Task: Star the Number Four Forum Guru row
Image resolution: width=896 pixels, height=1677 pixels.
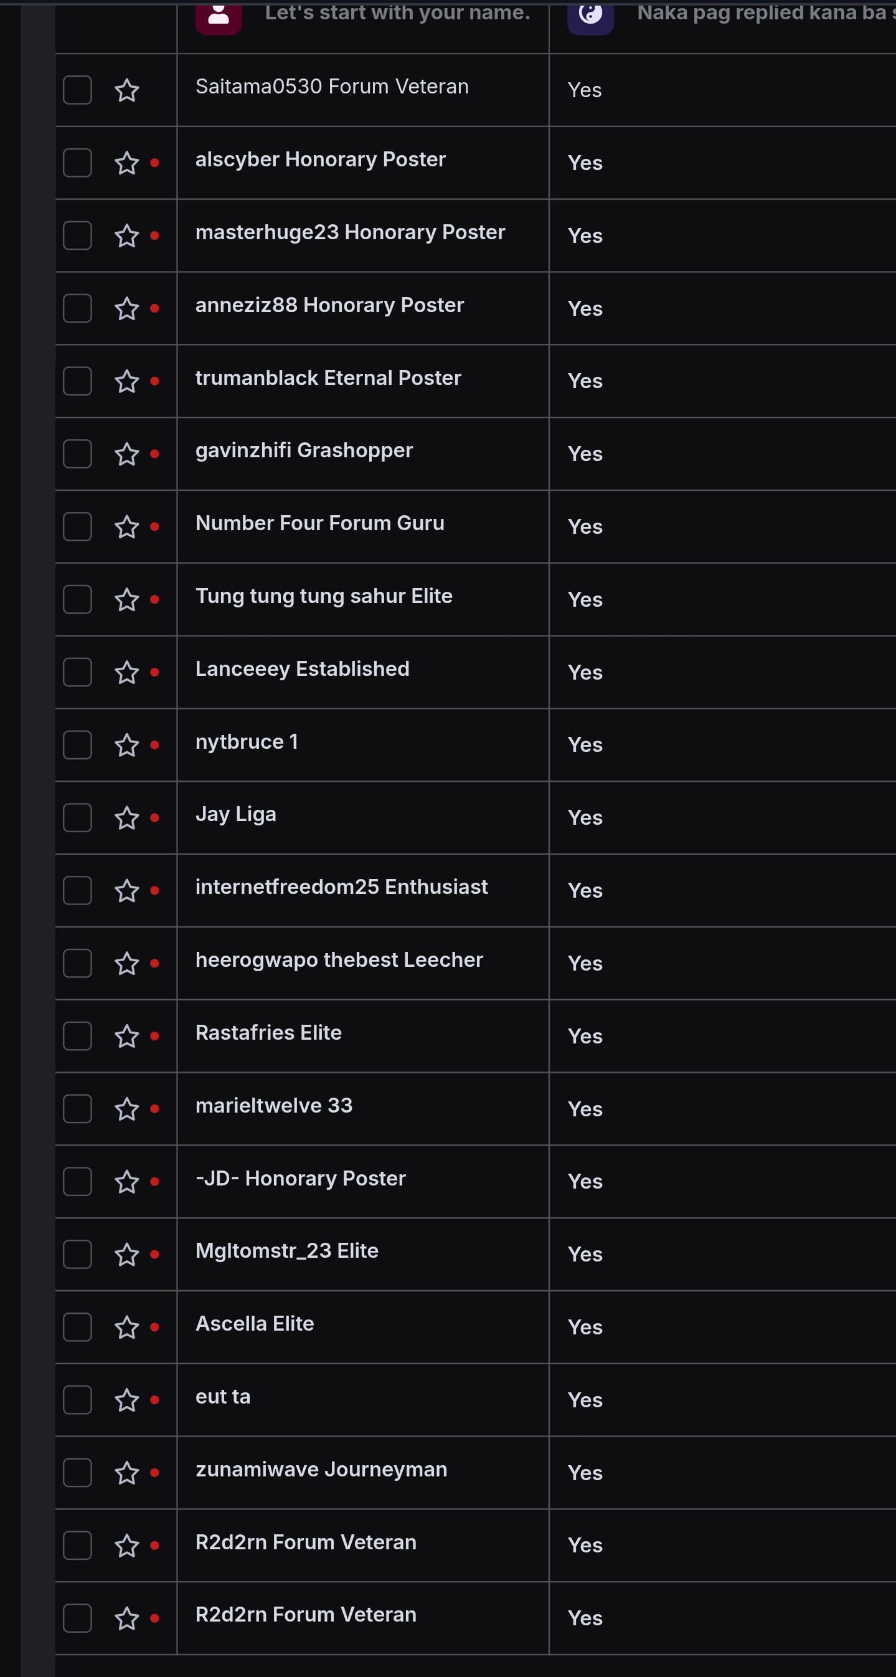Action: (126, 526)
